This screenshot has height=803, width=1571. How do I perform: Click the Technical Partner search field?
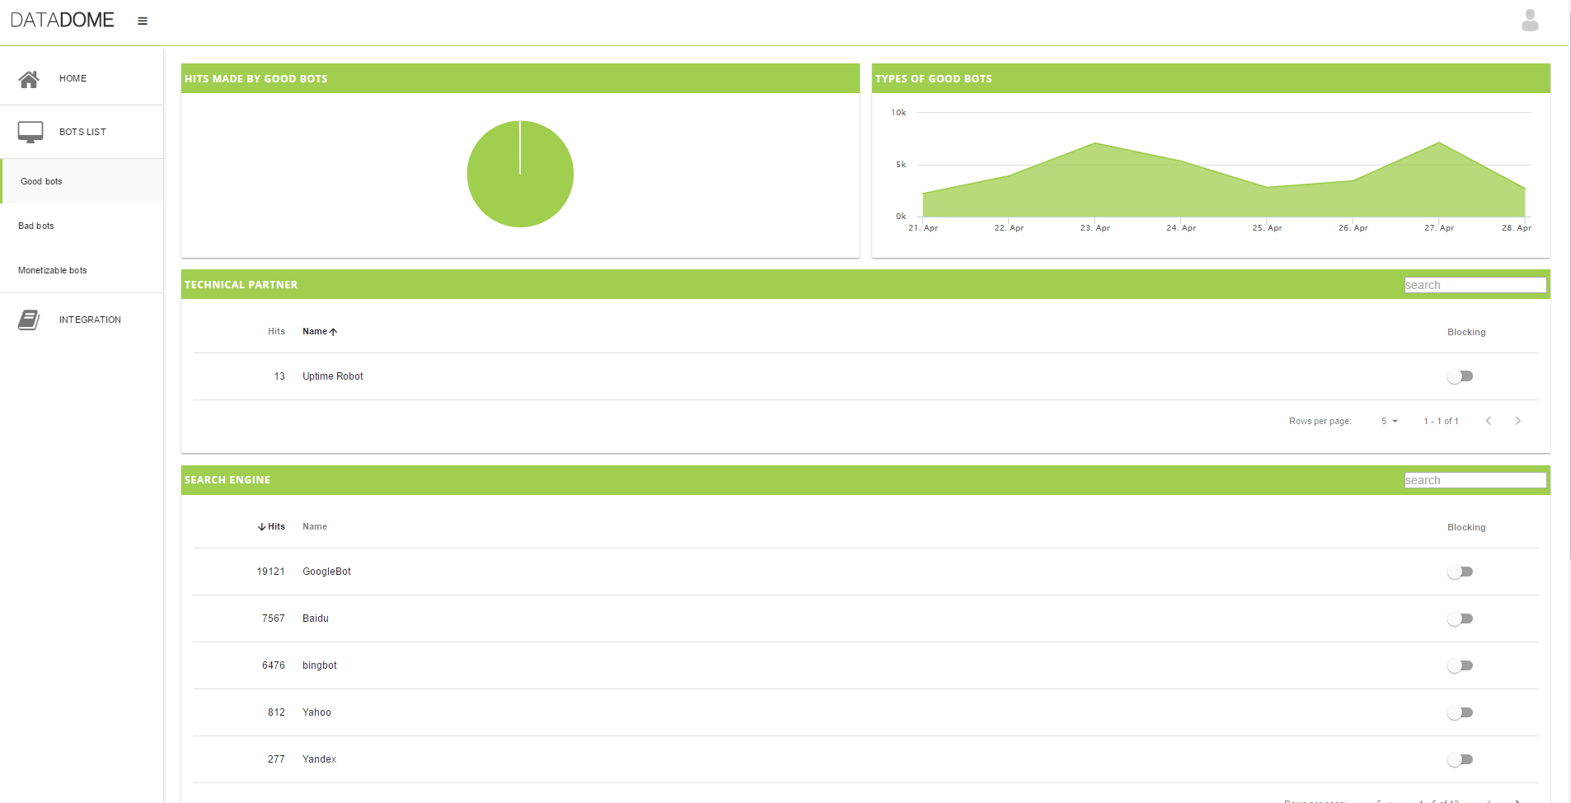(x=1475, y=285)
